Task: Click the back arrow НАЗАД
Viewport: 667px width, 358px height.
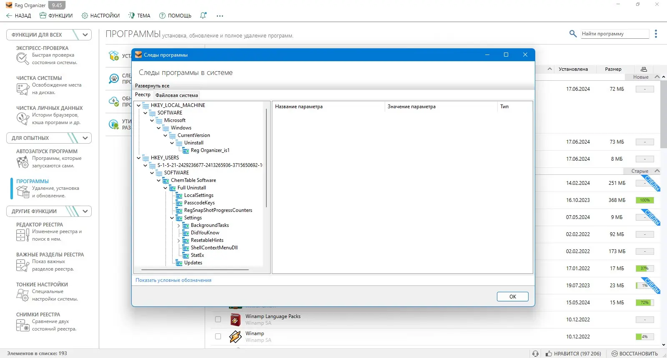Action: (18, 15)
